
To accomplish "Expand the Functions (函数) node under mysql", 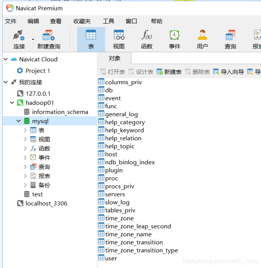I will click(25, 148).
